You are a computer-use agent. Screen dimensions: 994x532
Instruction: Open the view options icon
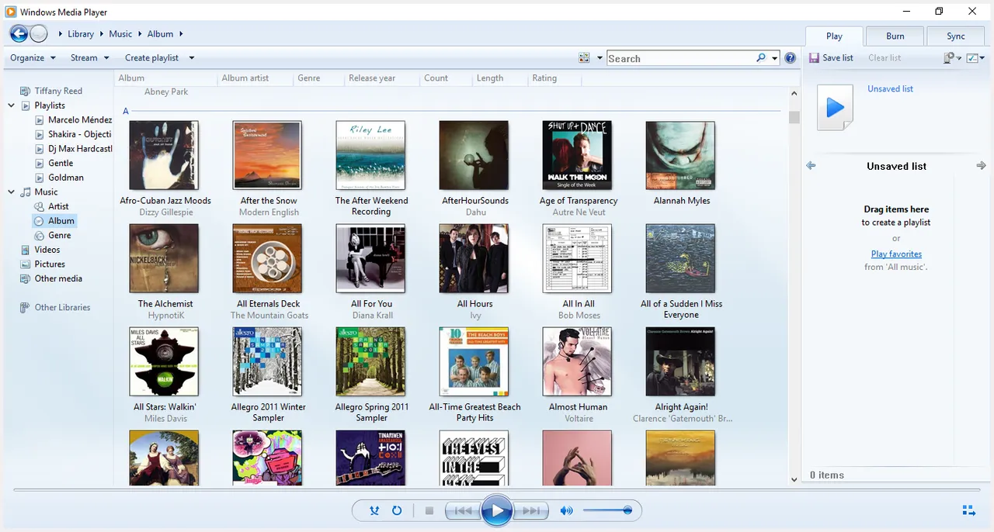coord(585,58)
